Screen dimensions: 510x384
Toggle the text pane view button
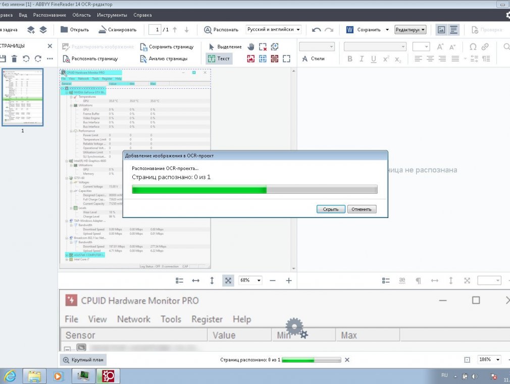click(x=453, y=30)
